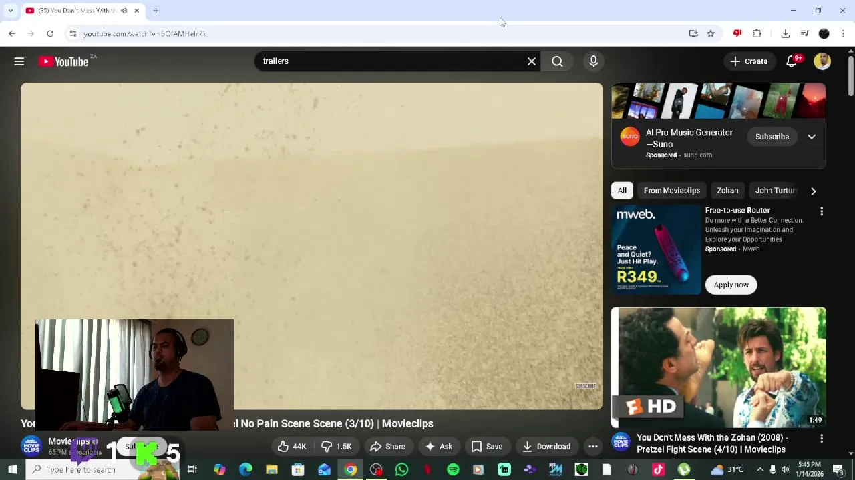This screenshot has width=855, height=480.
Task: Open the YouTube notifications bell
Action: (x=792, y=61)
